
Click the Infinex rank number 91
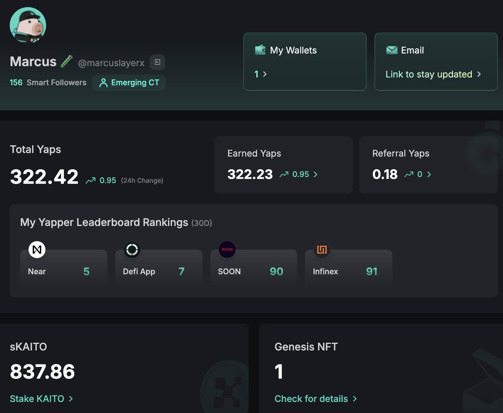pyautogui.click(x=372, y=271)
